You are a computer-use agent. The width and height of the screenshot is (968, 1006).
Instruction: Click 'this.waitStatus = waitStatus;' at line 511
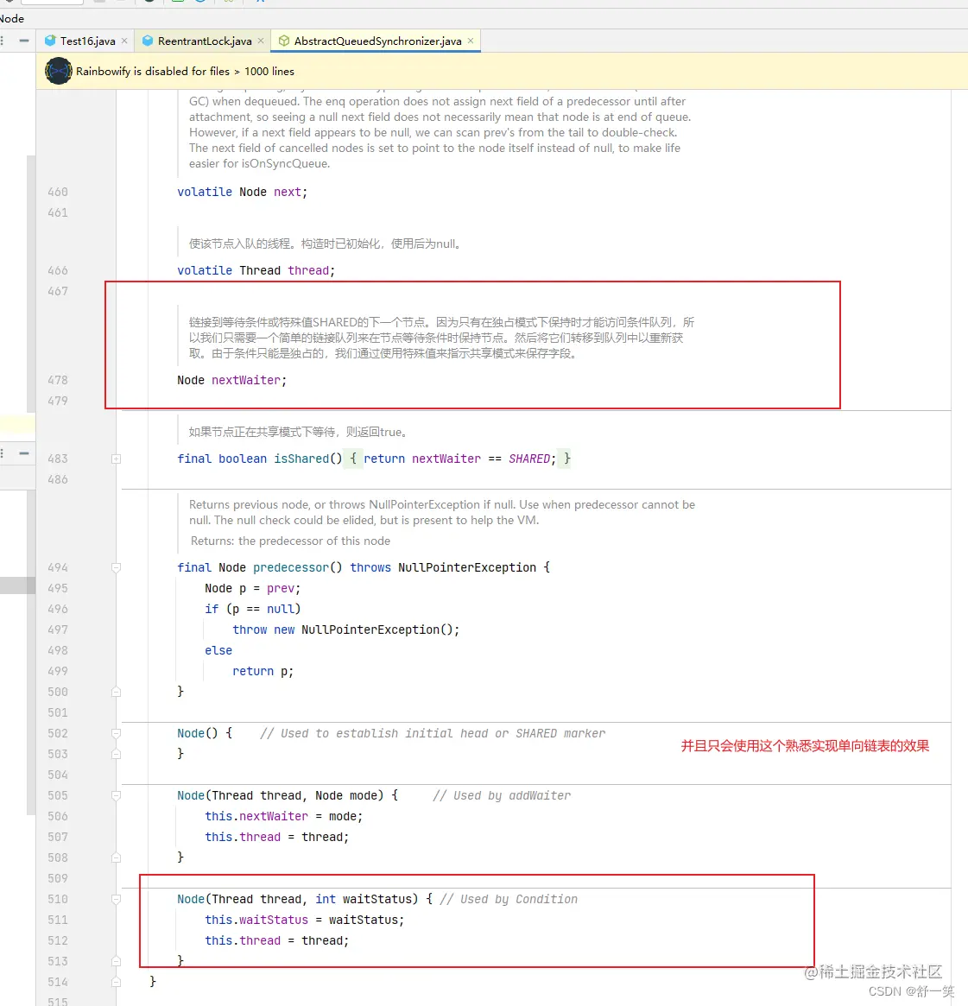305,920
